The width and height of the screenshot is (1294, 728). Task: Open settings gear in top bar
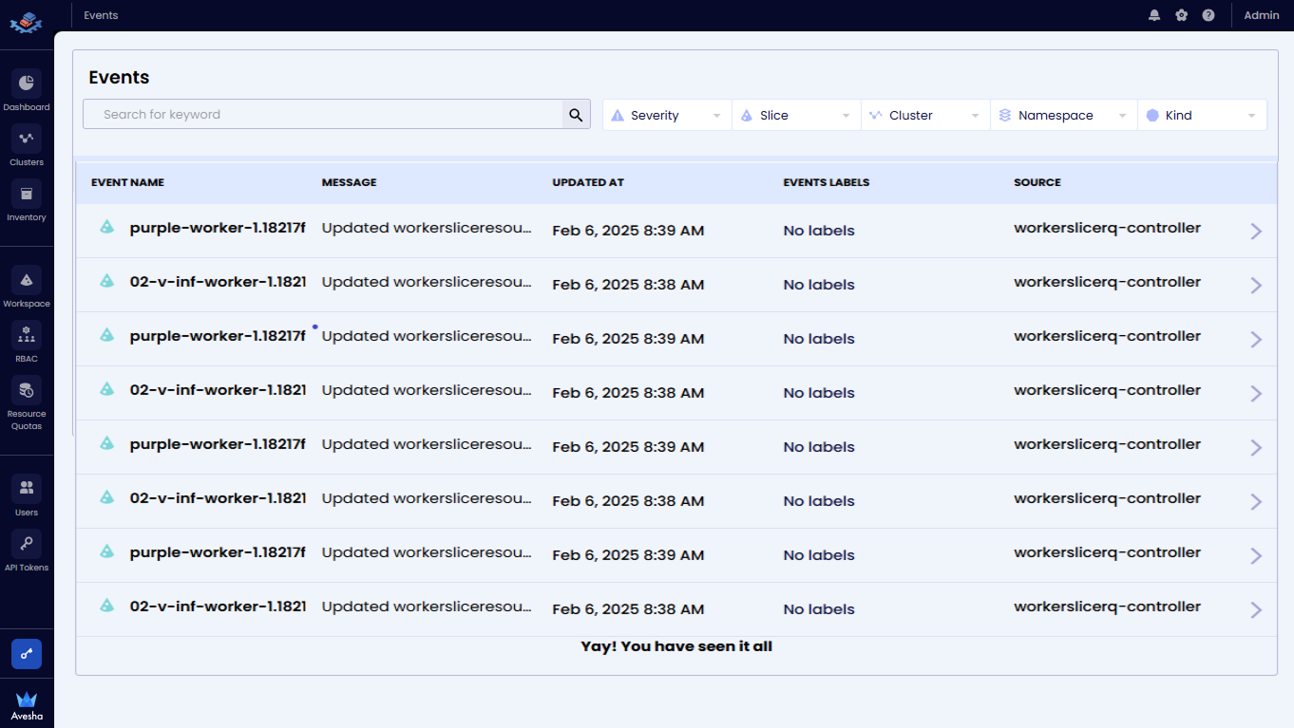pyautogui.click(x=1181, y=15)
